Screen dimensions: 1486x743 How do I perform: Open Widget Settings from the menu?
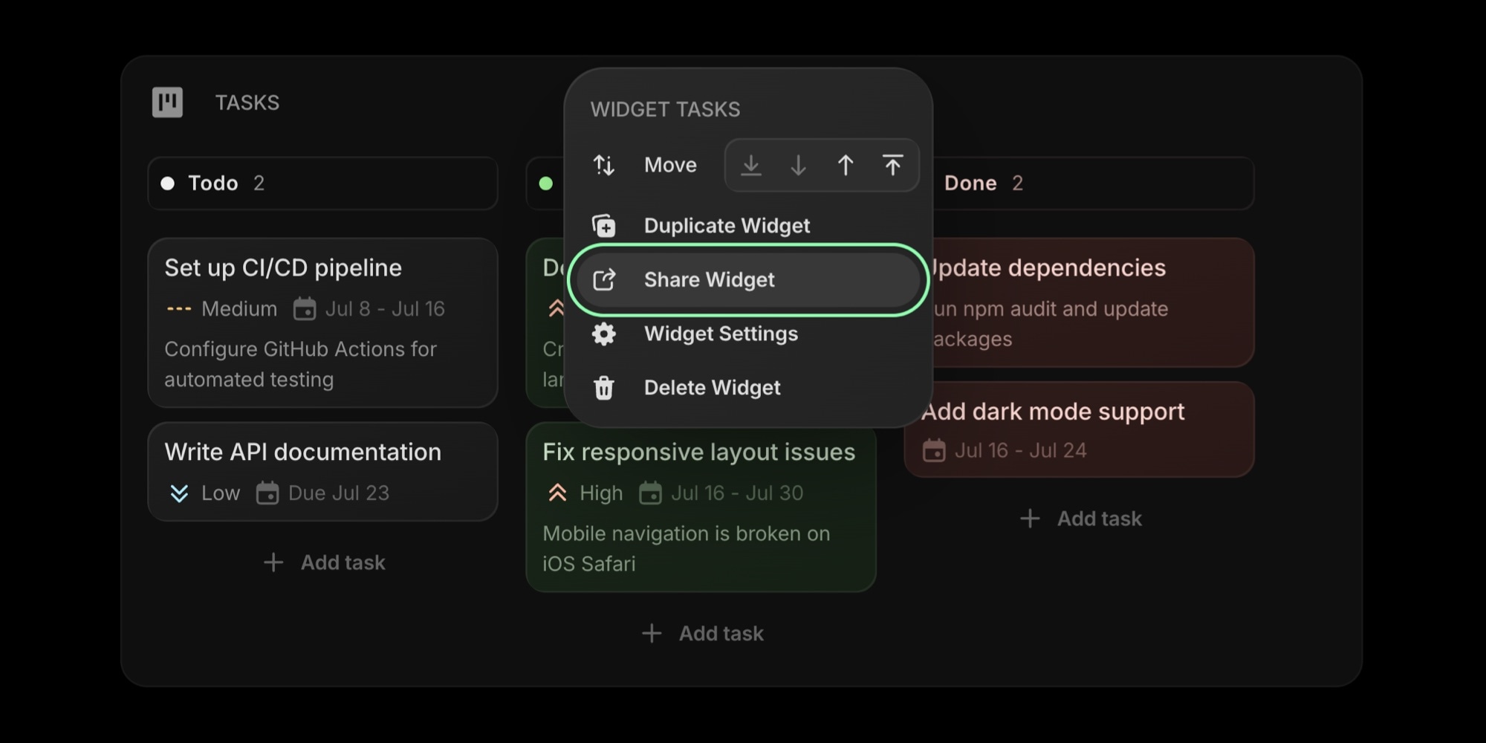click(x=748, y=334)
